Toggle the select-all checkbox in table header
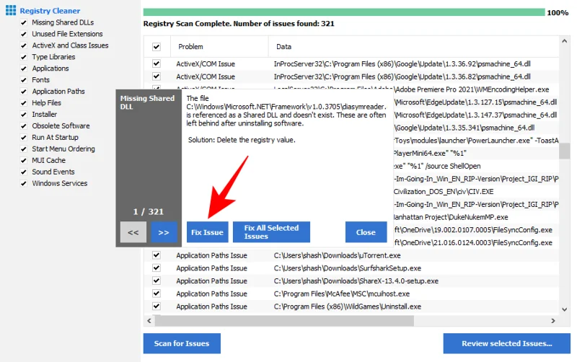 click(157, 47)
